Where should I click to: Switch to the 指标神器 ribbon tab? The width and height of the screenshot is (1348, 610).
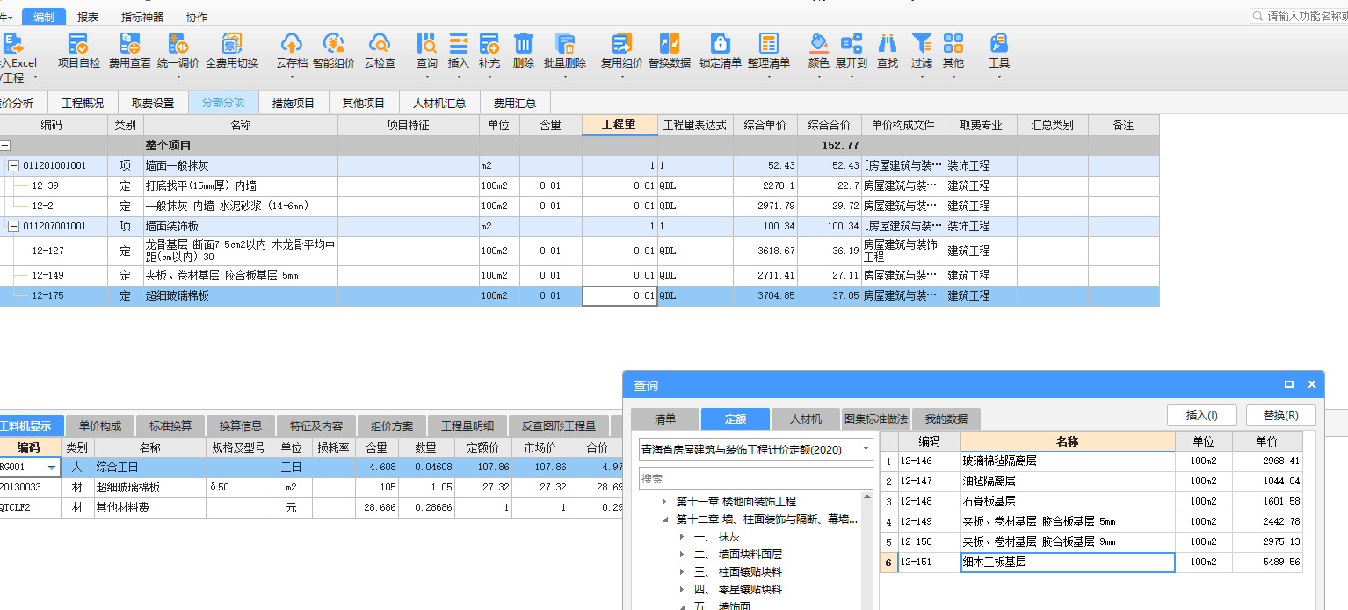click(141, 17)
